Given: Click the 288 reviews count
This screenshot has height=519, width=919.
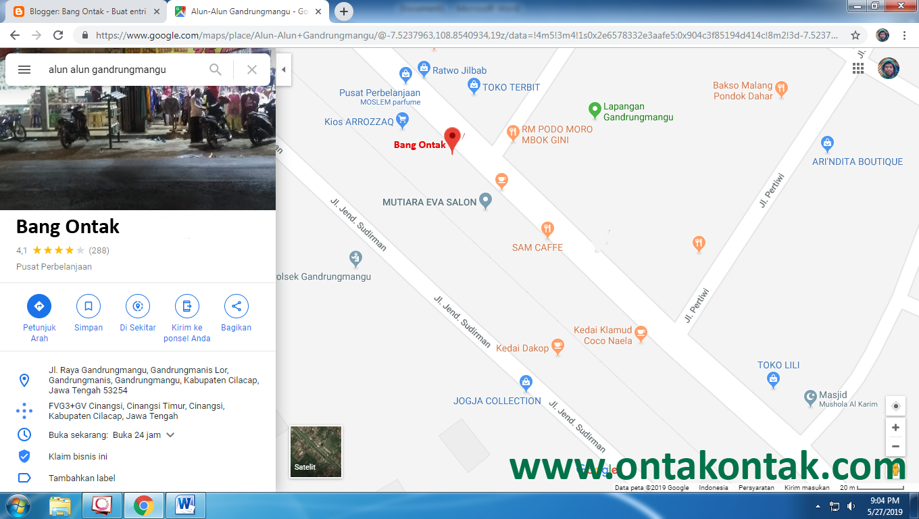Looking at the screenshot, I should tap(99, 250).
